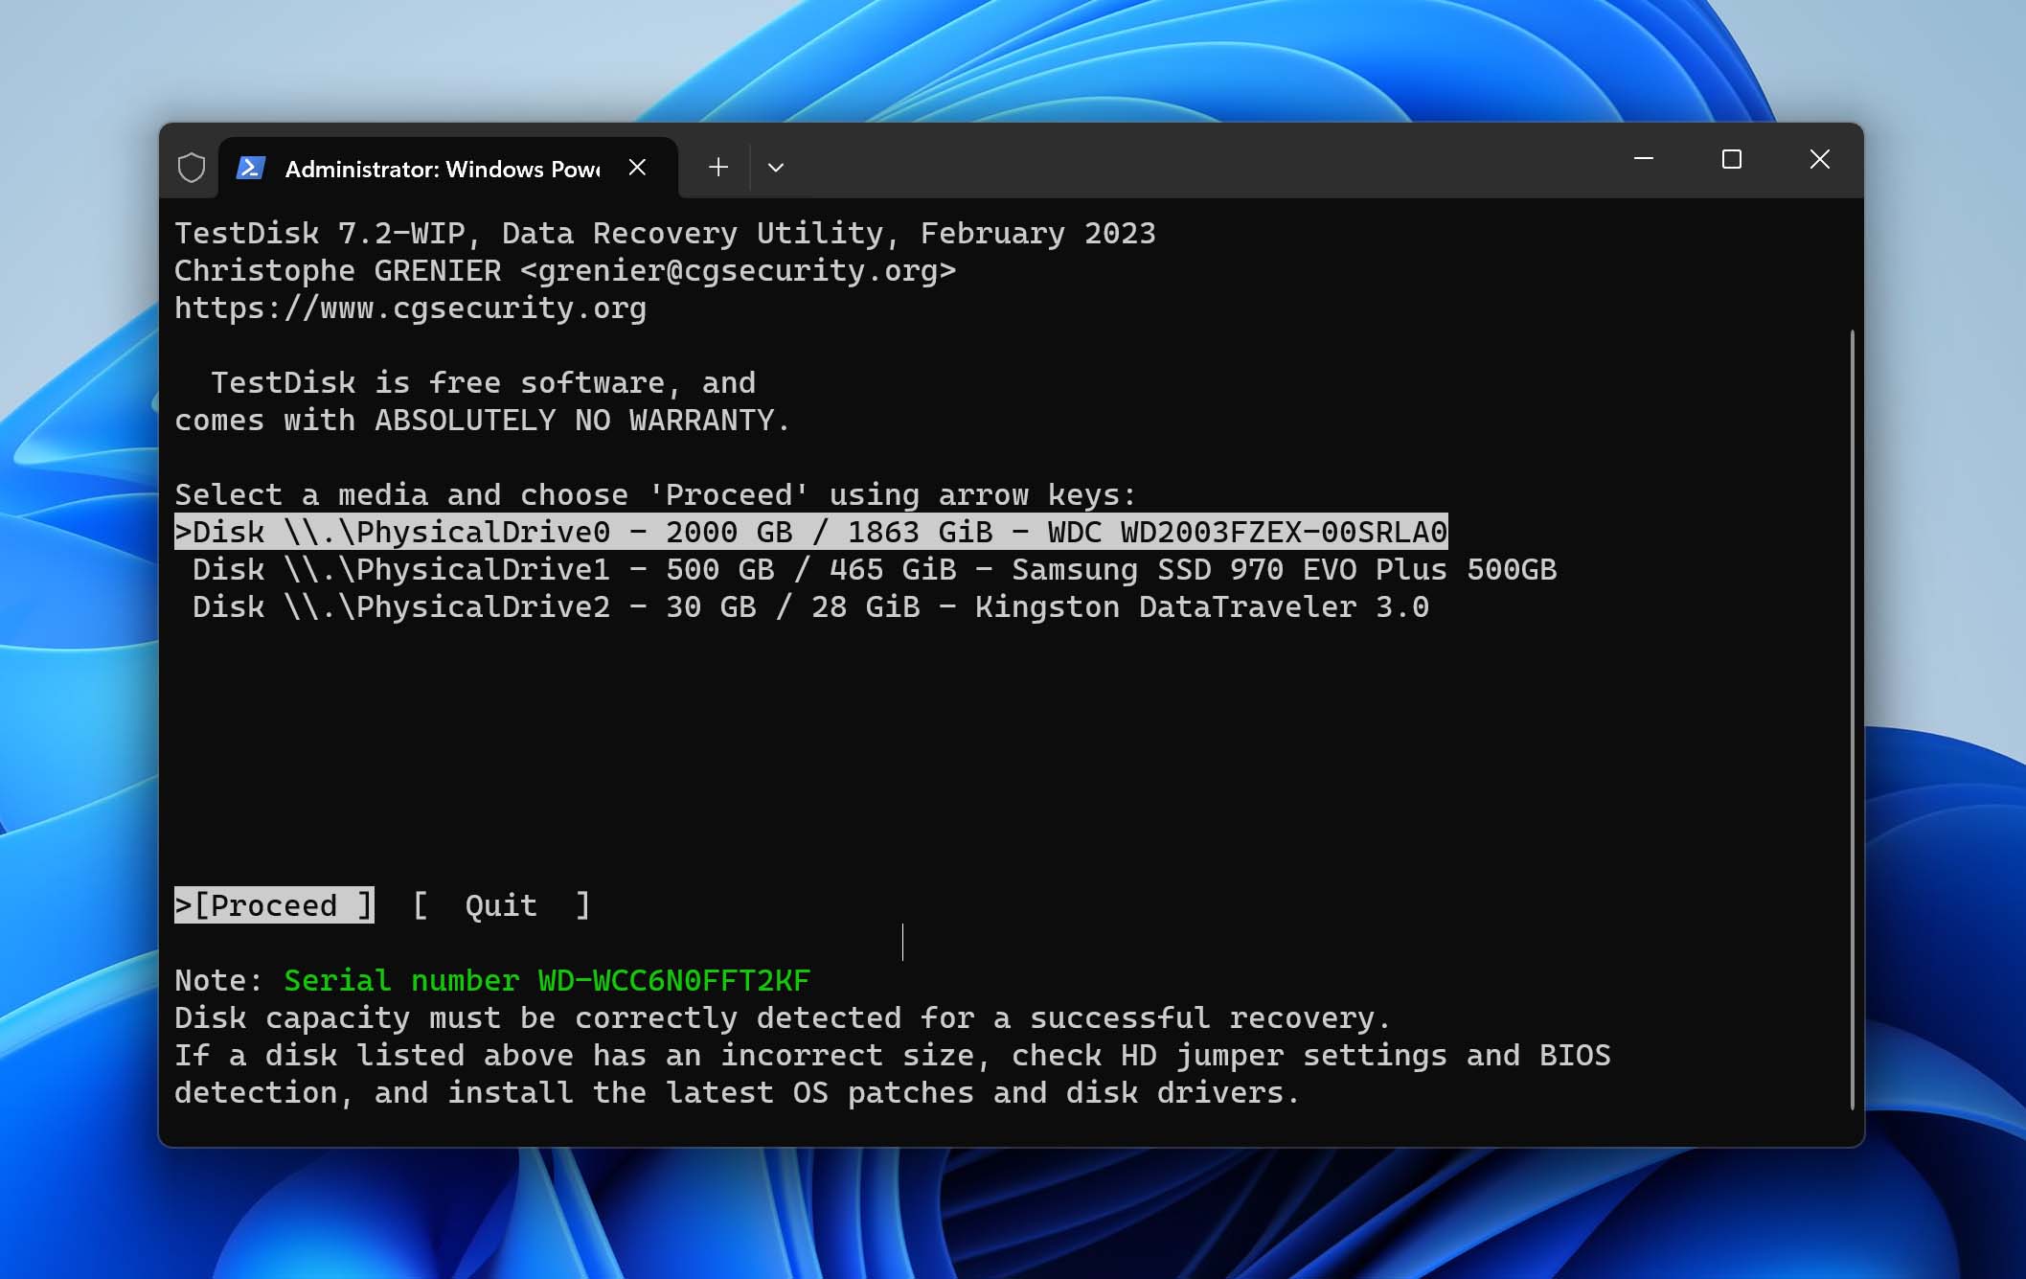The image size is (2026, 1279).
Task: Select the PhysicalDrive1 Samsung SSD 970 row
Action: click(875, 569)
